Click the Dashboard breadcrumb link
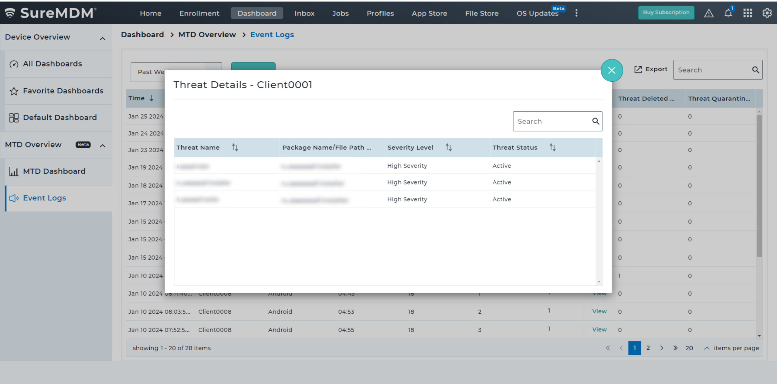The image size is (777, 384). click(x=142, y=35)
